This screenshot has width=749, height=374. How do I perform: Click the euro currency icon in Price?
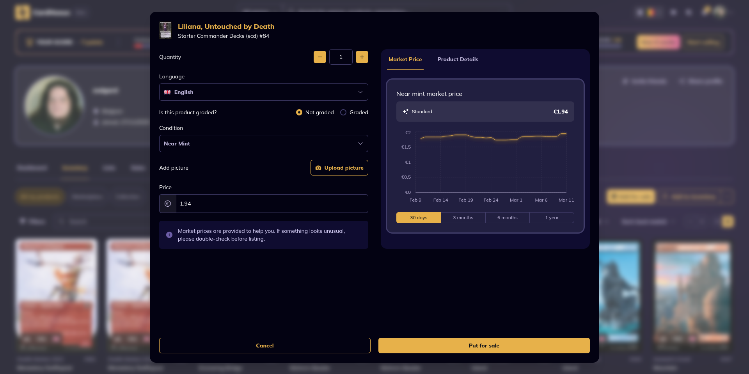tap(168, 204)
